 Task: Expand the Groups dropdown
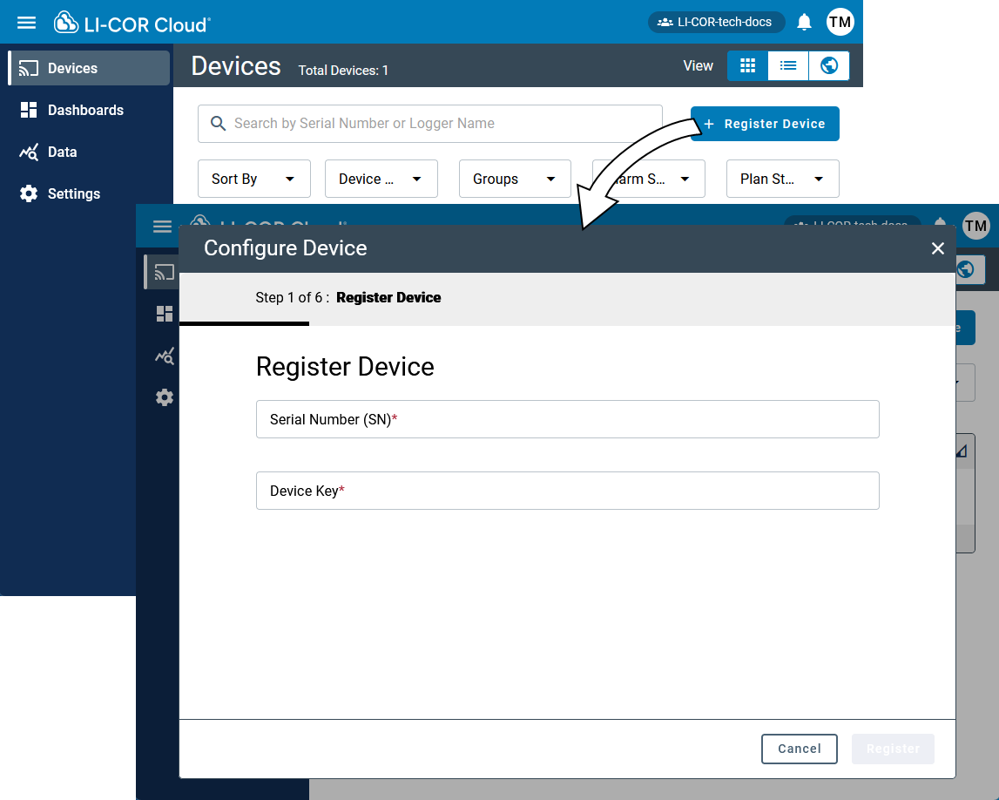point(515,180)
